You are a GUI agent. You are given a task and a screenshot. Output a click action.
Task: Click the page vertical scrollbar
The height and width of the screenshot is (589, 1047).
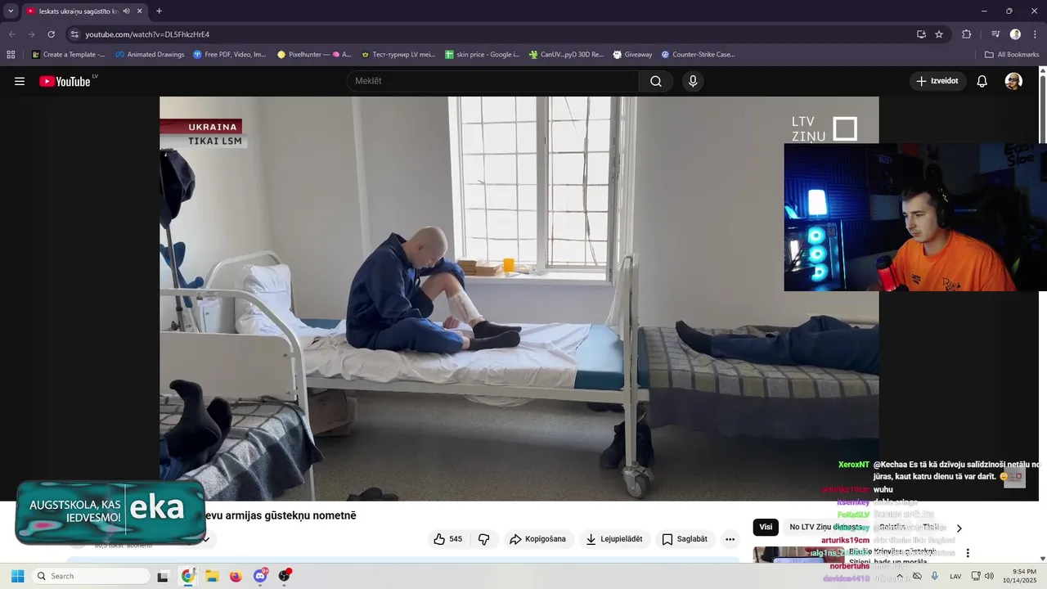click(1042, 315)
